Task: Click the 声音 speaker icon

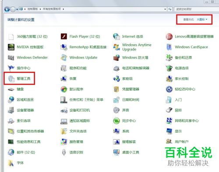Action: pos(117,110)
